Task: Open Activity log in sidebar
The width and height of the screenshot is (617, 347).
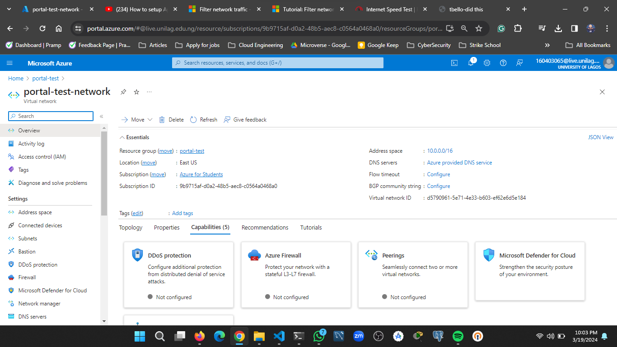Action: pos(31,144)
